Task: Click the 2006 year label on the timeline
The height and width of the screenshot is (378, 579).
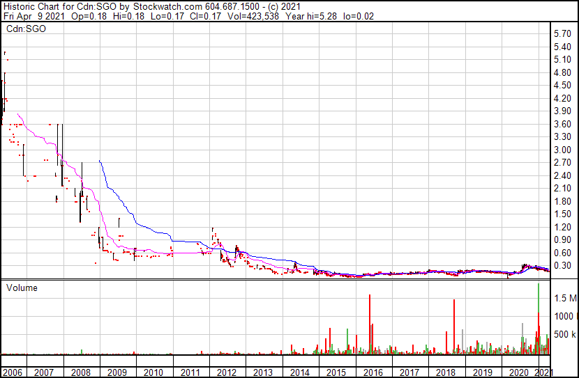Action: tap(13, 372)
